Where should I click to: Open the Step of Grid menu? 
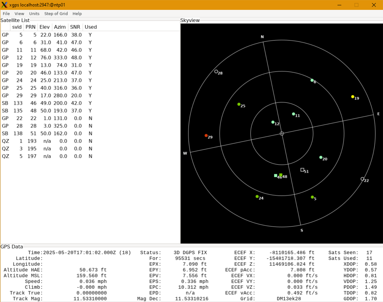coord(56,14)
